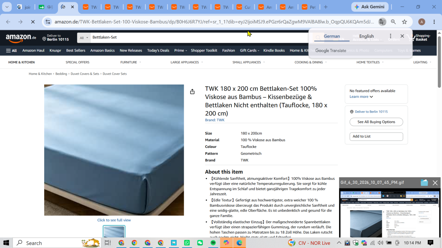Screen dimensions: 442x248
Task: Open the Chrome profile avatar
Action: [x=422, y=22]
